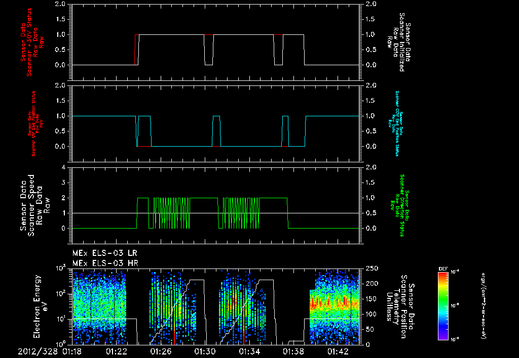Viewport: 519px width, 358px height.
Task: Click the 'DEF' label above the color bar
Action: pyautogui.click(x=443, y=269)
